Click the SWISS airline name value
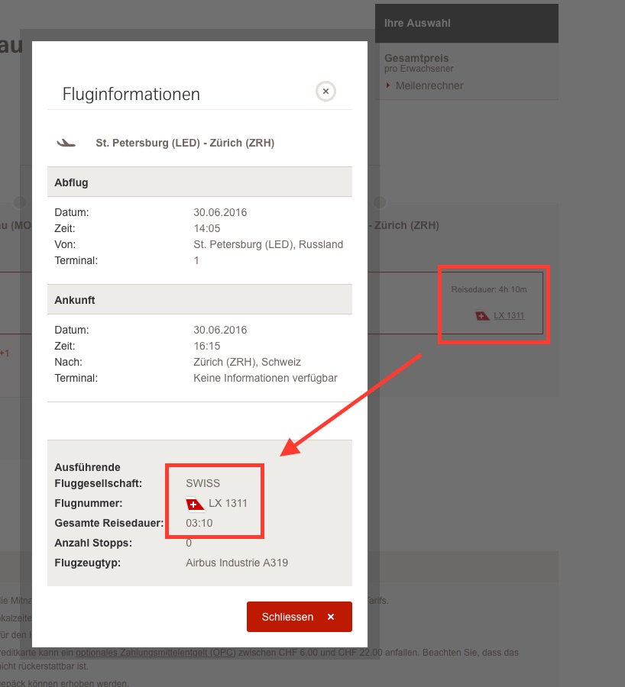 202,483
